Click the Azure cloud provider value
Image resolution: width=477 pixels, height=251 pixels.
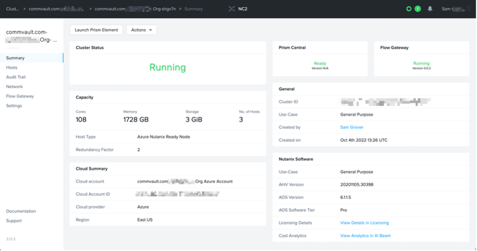tap(143, 207)
